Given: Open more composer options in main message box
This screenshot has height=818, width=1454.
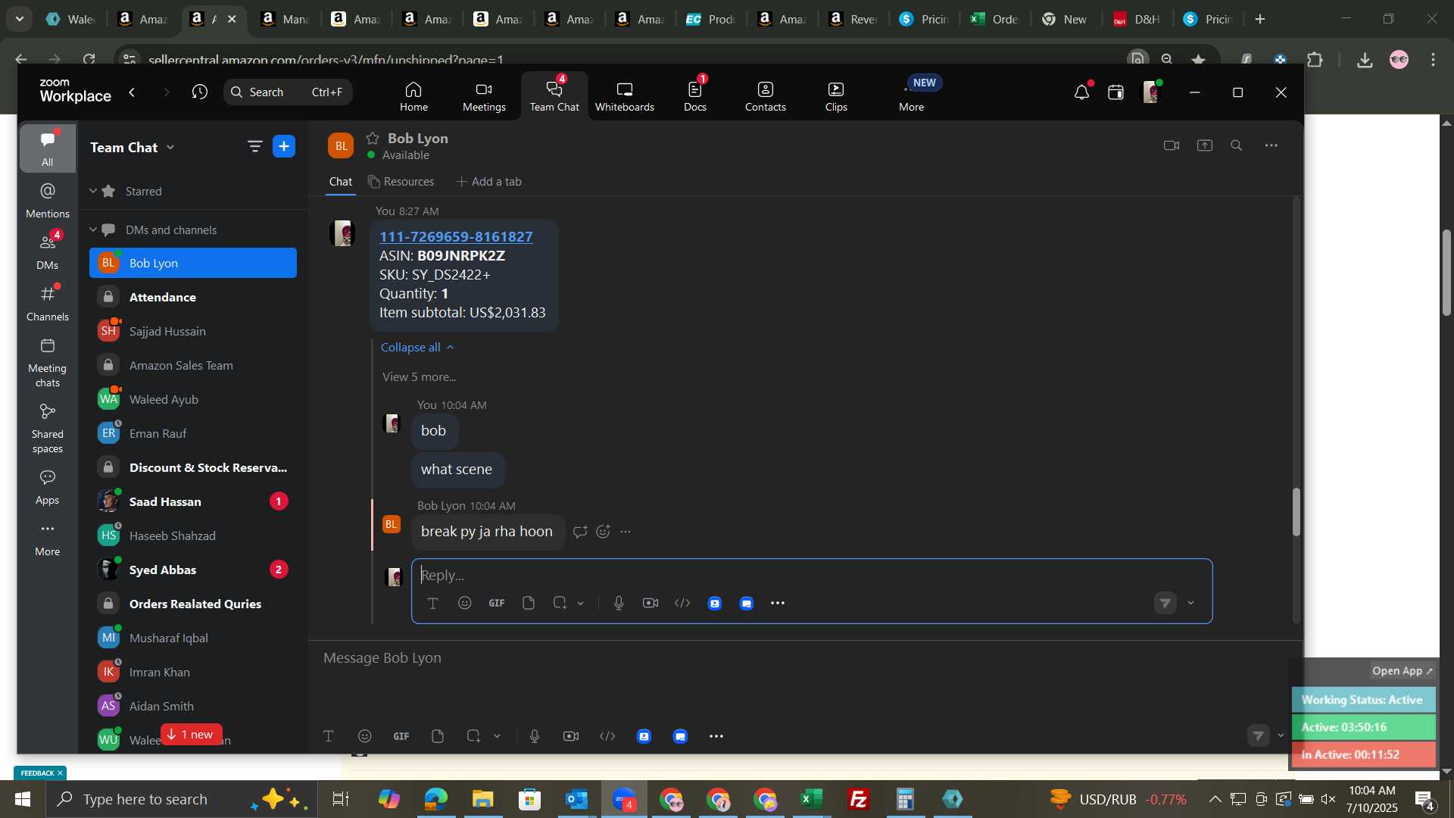Looking at the screenshot, I should coord(716,736).
